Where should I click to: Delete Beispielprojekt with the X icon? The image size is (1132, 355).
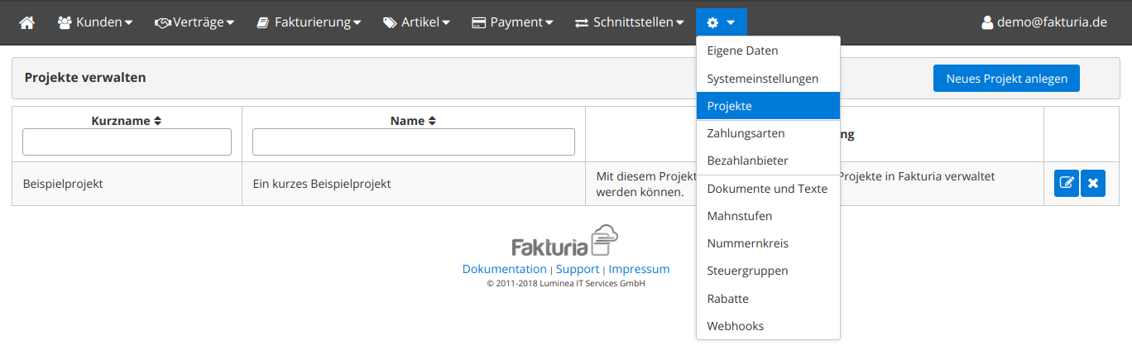(x=1093, y=183)
